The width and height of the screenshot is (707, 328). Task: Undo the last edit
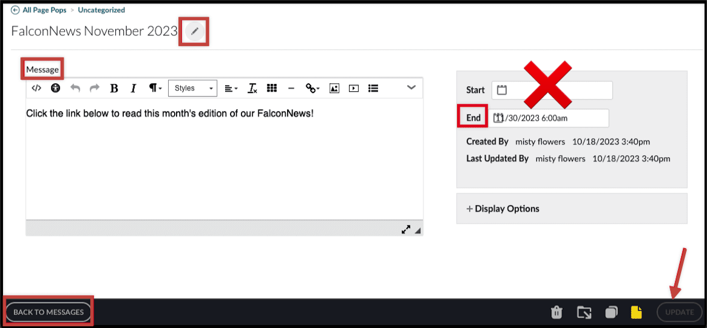75,88
